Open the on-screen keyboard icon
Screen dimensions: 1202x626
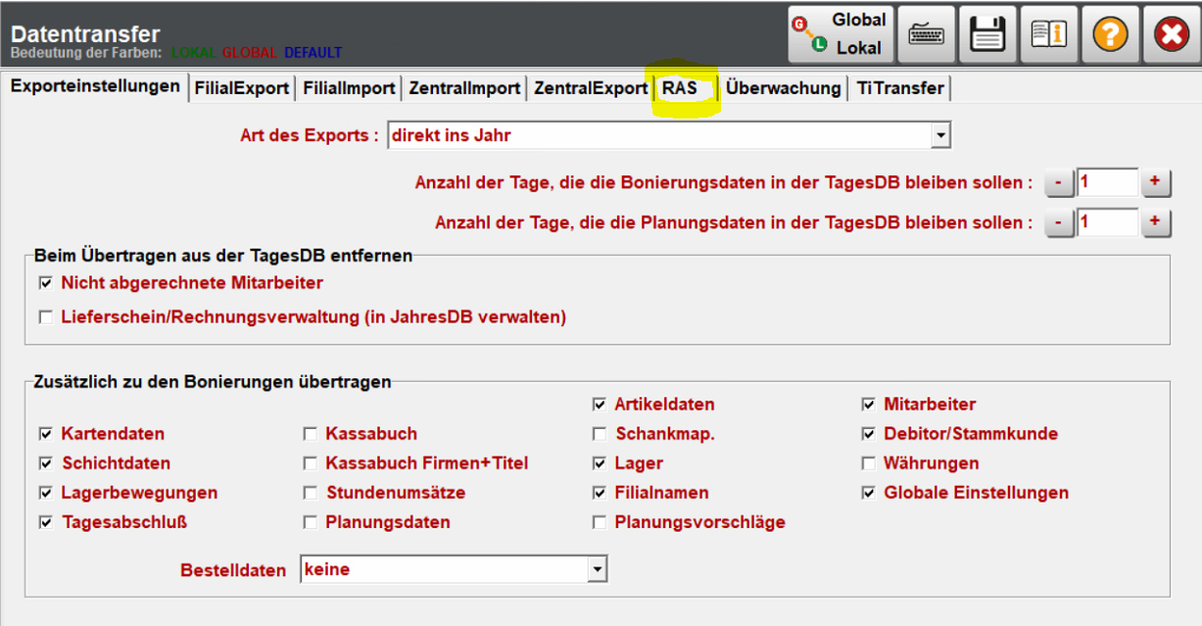click(x=927, y=34)
